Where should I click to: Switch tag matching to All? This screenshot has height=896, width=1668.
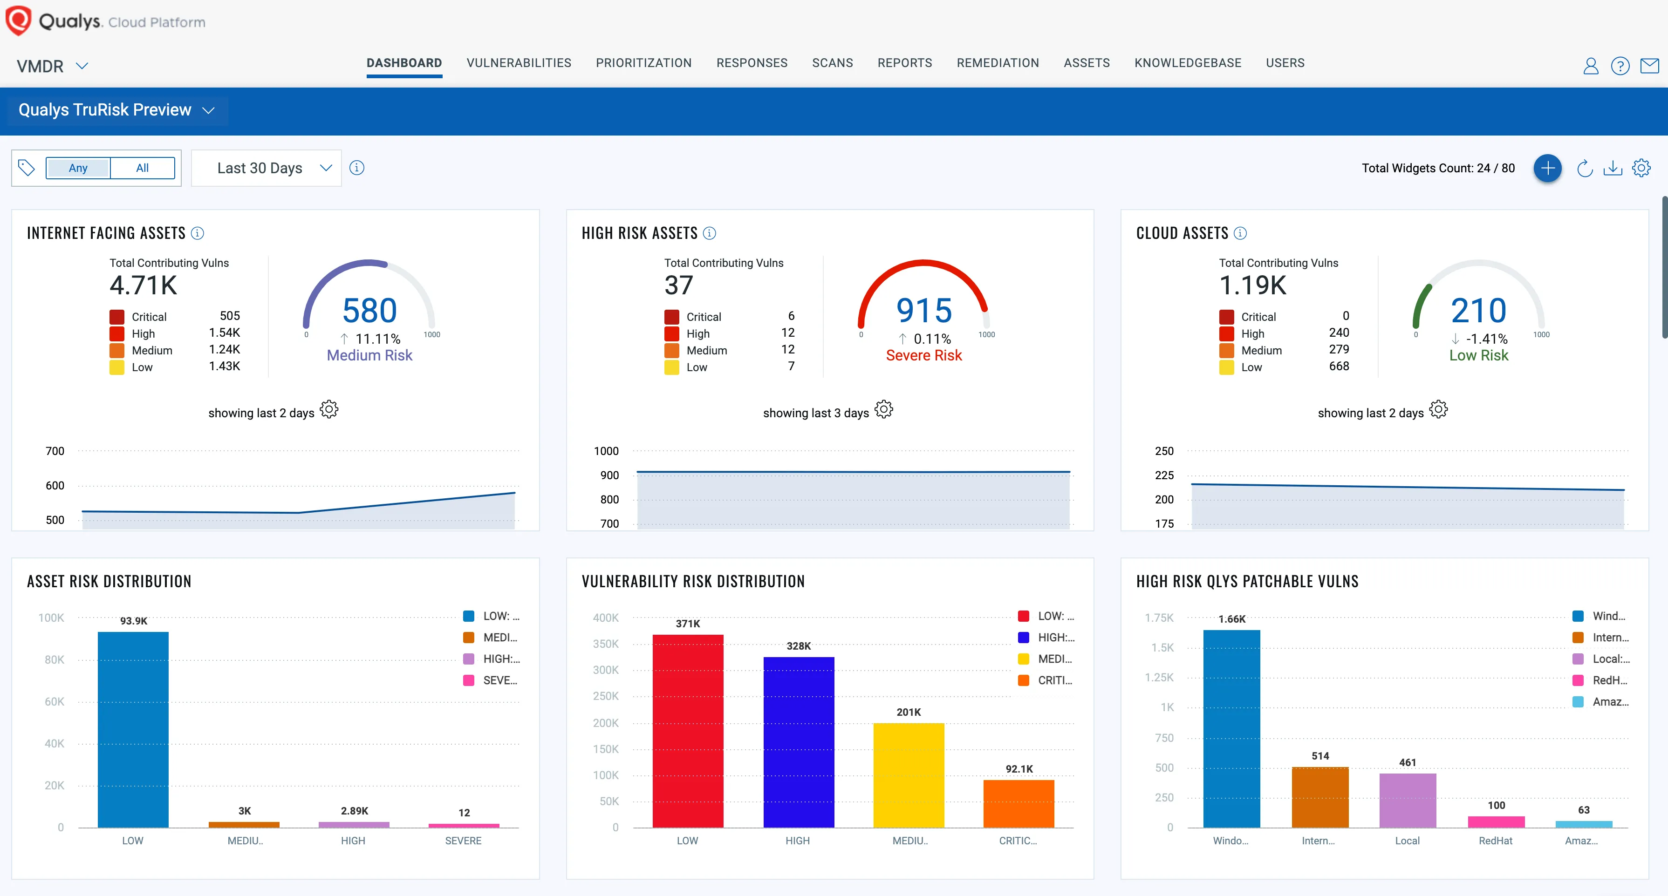(142, 168)
